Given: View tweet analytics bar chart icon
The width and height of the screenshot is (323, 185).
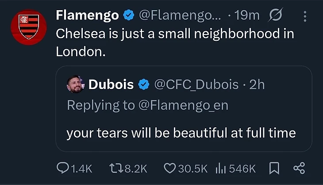Looking at the screenshot, I should click(x=220, y=168).
